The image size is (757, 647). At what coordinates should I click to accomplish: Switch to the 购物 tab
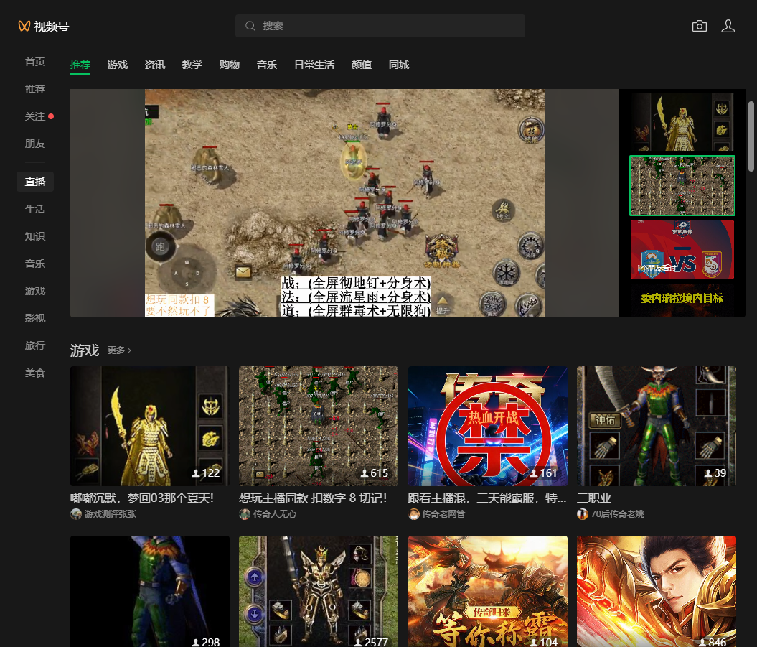(x=230, y=65)
